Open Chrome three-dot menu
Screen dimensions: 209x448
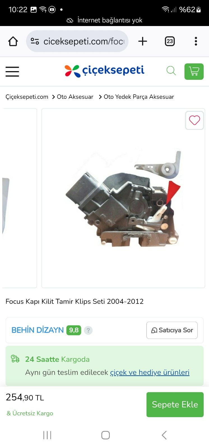pos(196,41)
